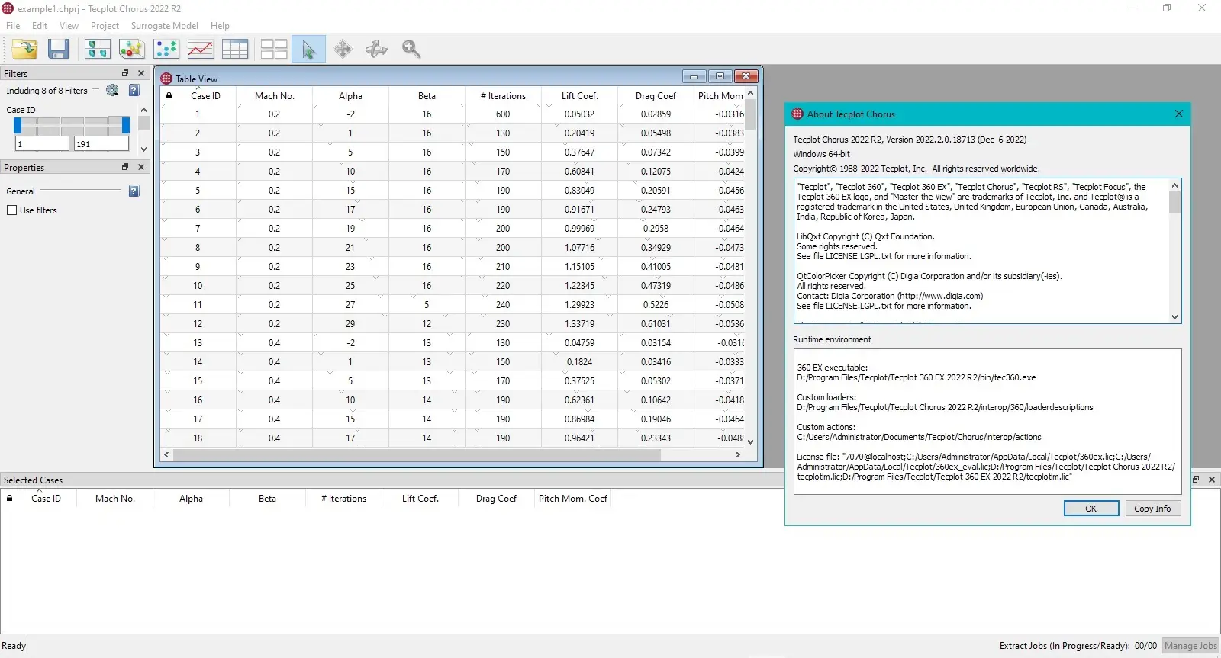Maximize the Table View window

[720, 76]
